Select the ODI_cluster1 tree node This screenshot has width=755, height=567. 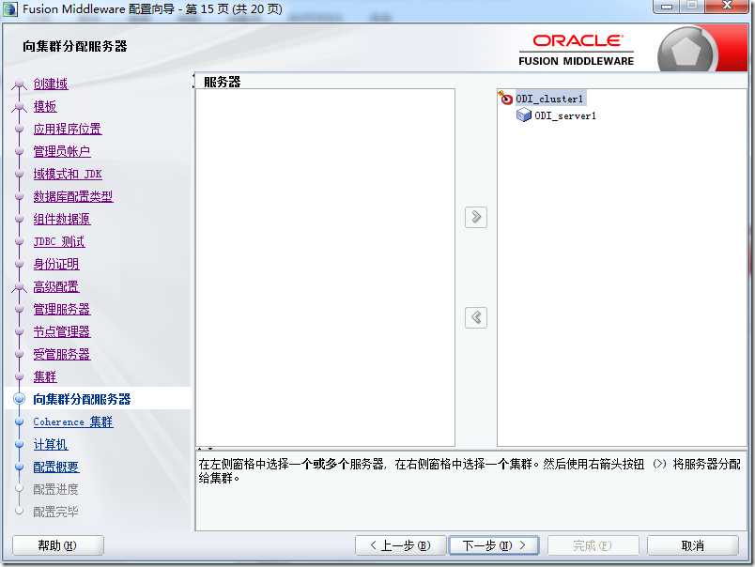[x=549, y=99]
